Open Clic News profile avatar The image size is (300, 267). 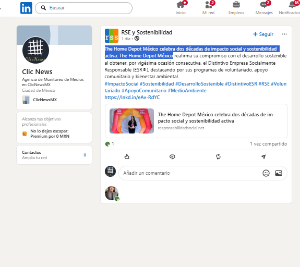coord(36,50)
